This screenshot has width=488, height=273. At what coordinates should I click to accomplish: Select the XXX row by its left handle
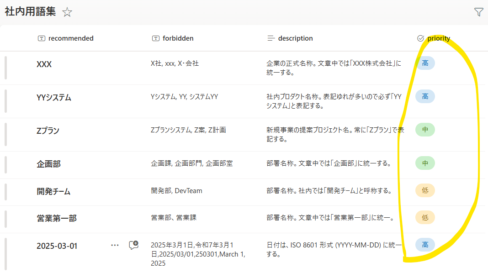(x=5, y=68)
